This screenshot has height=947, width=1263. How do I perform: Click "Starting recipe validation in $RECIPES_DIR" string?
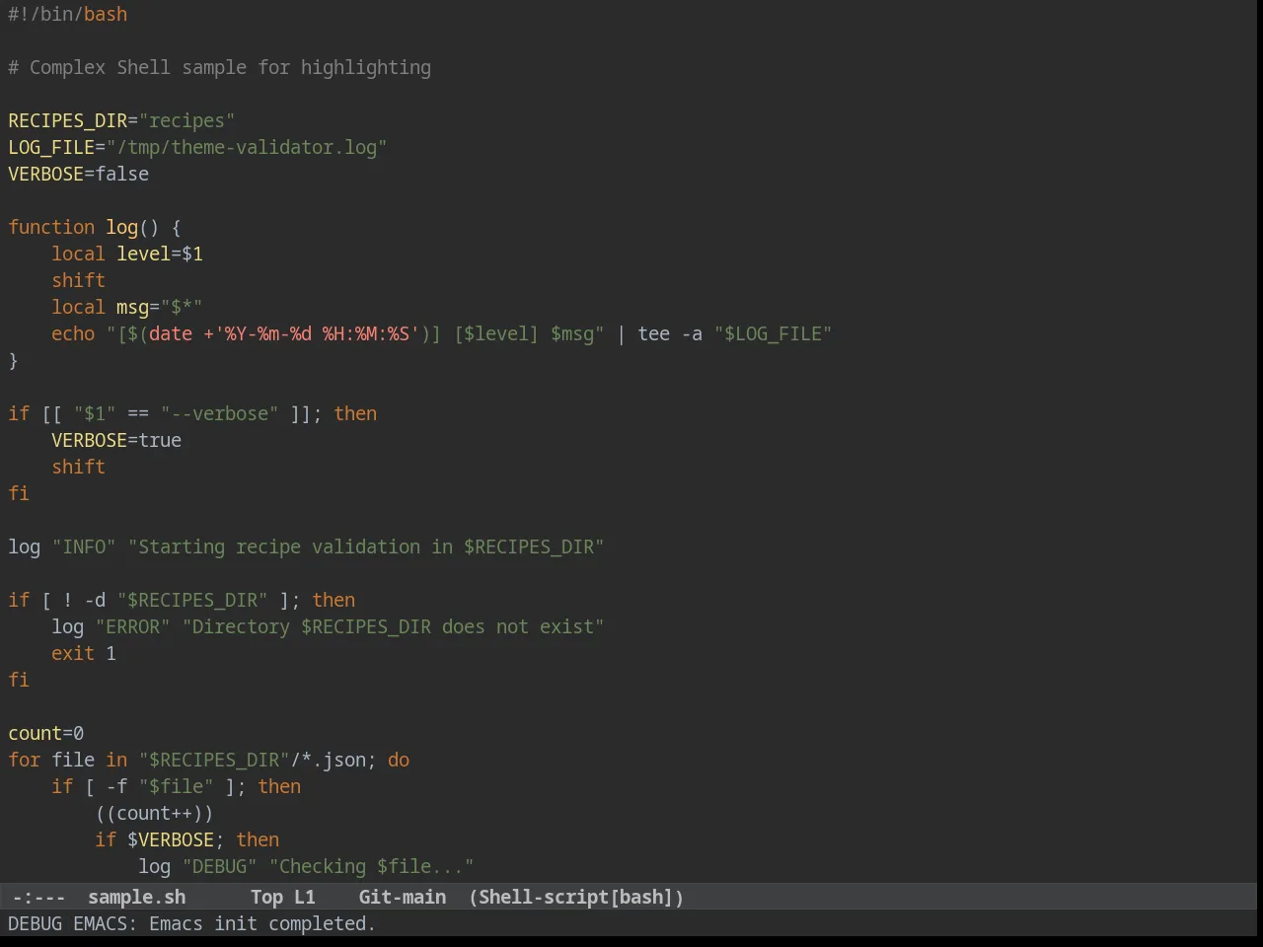tap(366, 546)
